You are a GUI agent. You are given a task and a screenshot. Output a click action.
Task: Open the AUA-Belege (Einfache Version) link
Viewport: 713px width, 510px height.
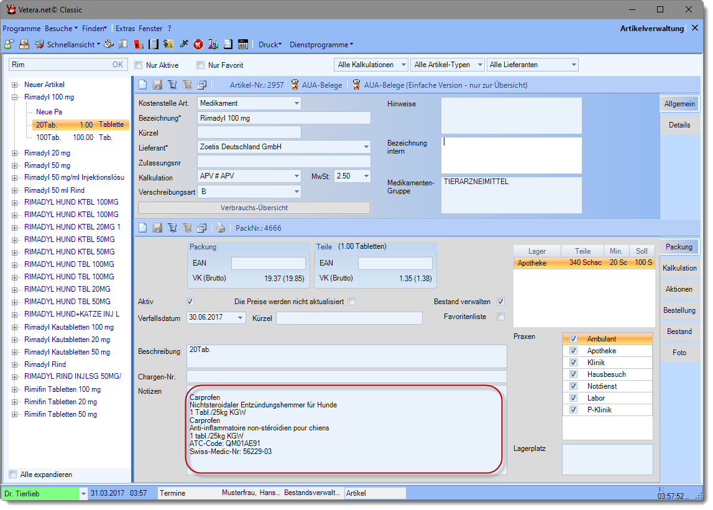pos(445,85)
